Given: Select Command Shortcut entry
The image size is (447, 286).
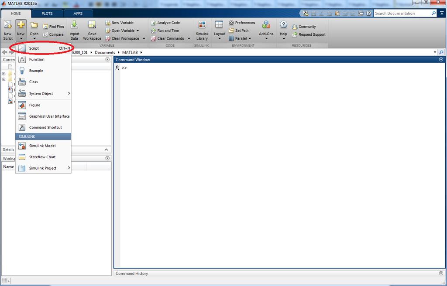Looking at the screenshot, I should click(x=43, y=127).
